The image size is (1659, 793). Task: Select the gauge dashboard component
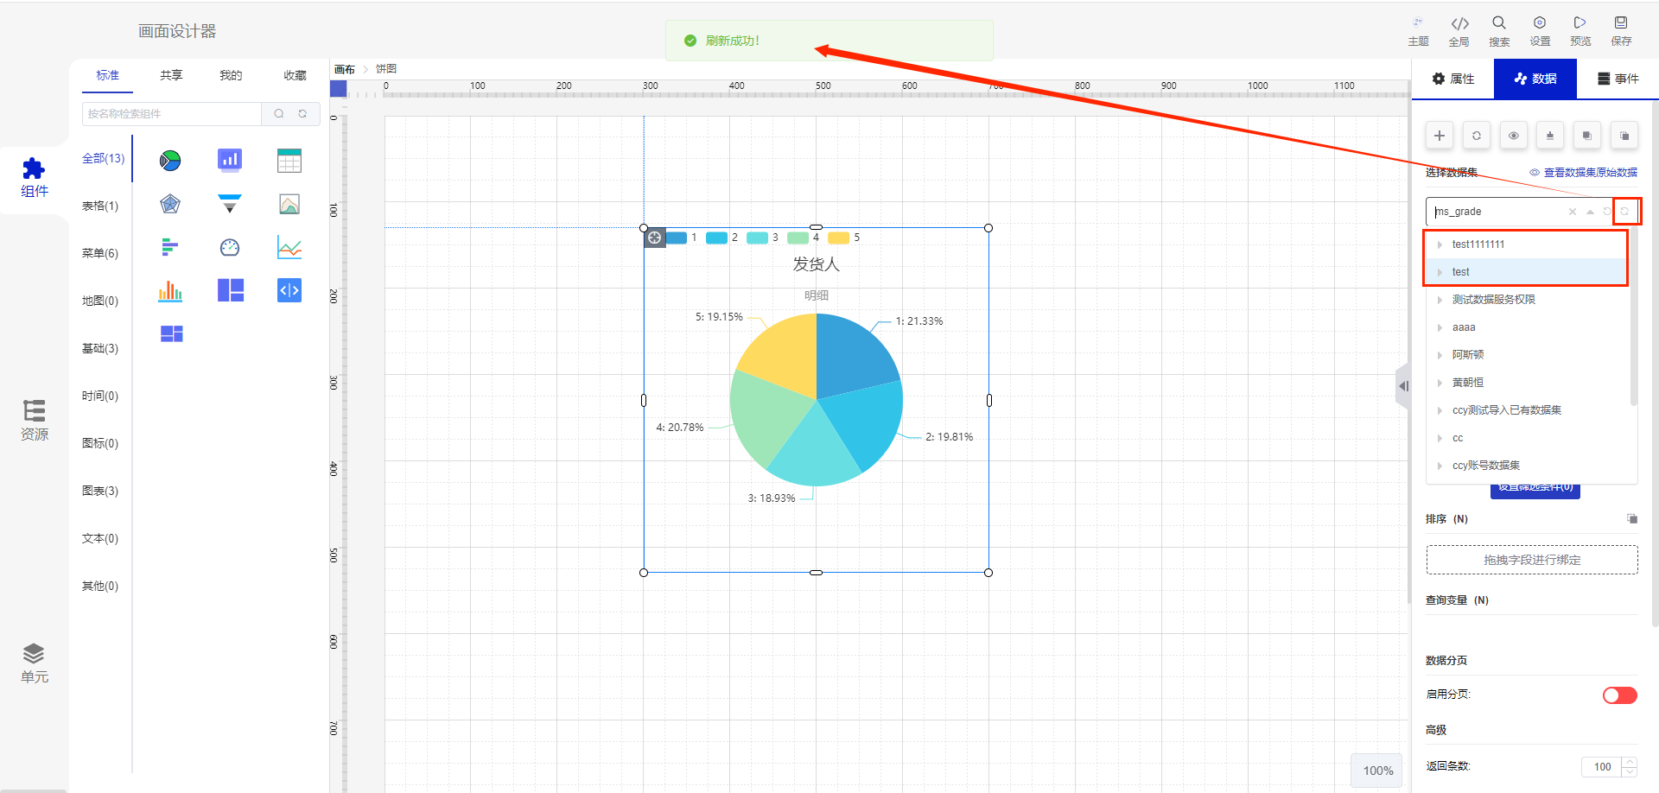(x=230, y=248)
